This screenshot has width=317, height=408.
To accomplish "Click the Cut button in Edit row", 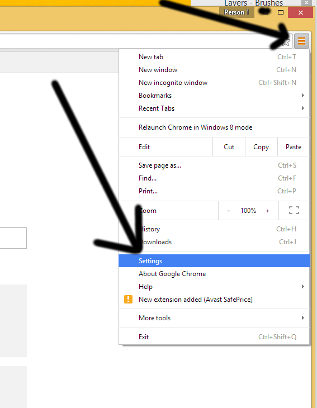I will click(229, 147).
